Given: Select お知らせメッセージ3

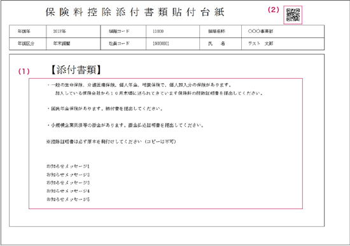Looking at the screenshot, I should click(x=68, y=183).
